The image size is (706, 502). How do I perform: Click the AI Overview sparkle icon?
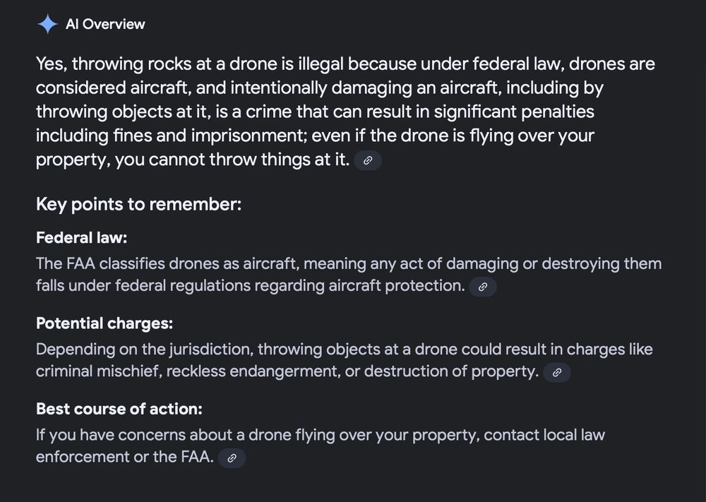47,25
